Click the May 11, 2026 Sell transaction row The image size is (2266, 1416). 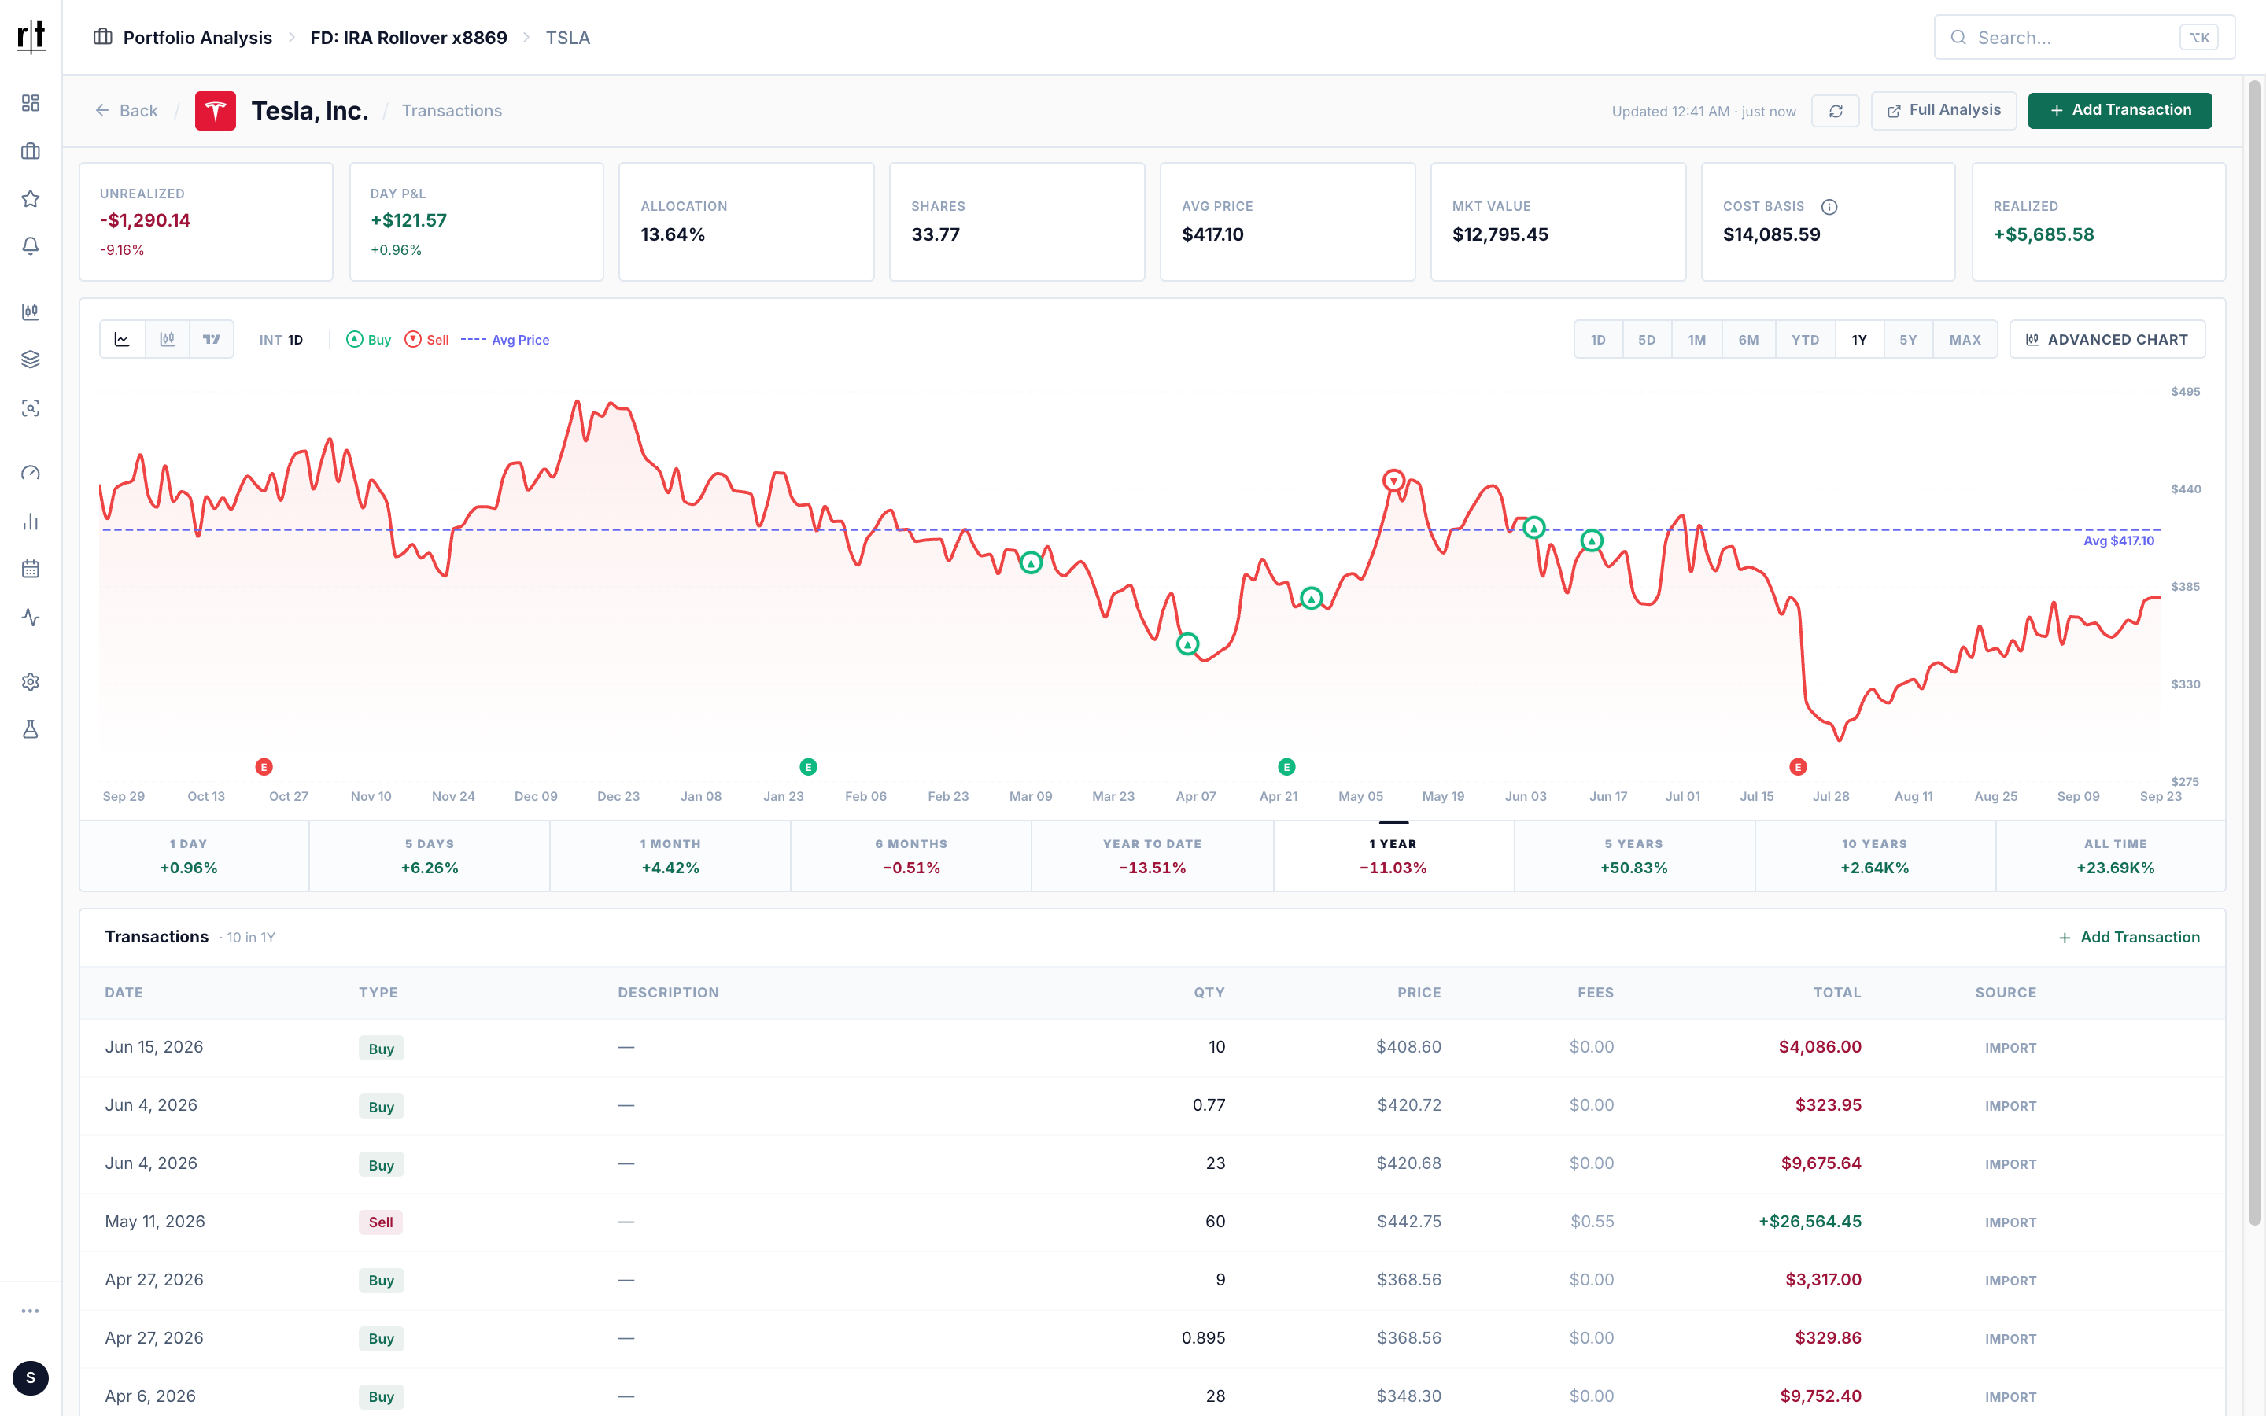point(1152,1222)
